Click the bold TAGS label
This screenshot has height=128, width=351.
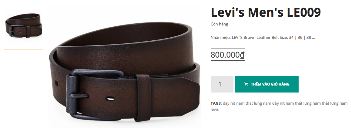[216, 103]
